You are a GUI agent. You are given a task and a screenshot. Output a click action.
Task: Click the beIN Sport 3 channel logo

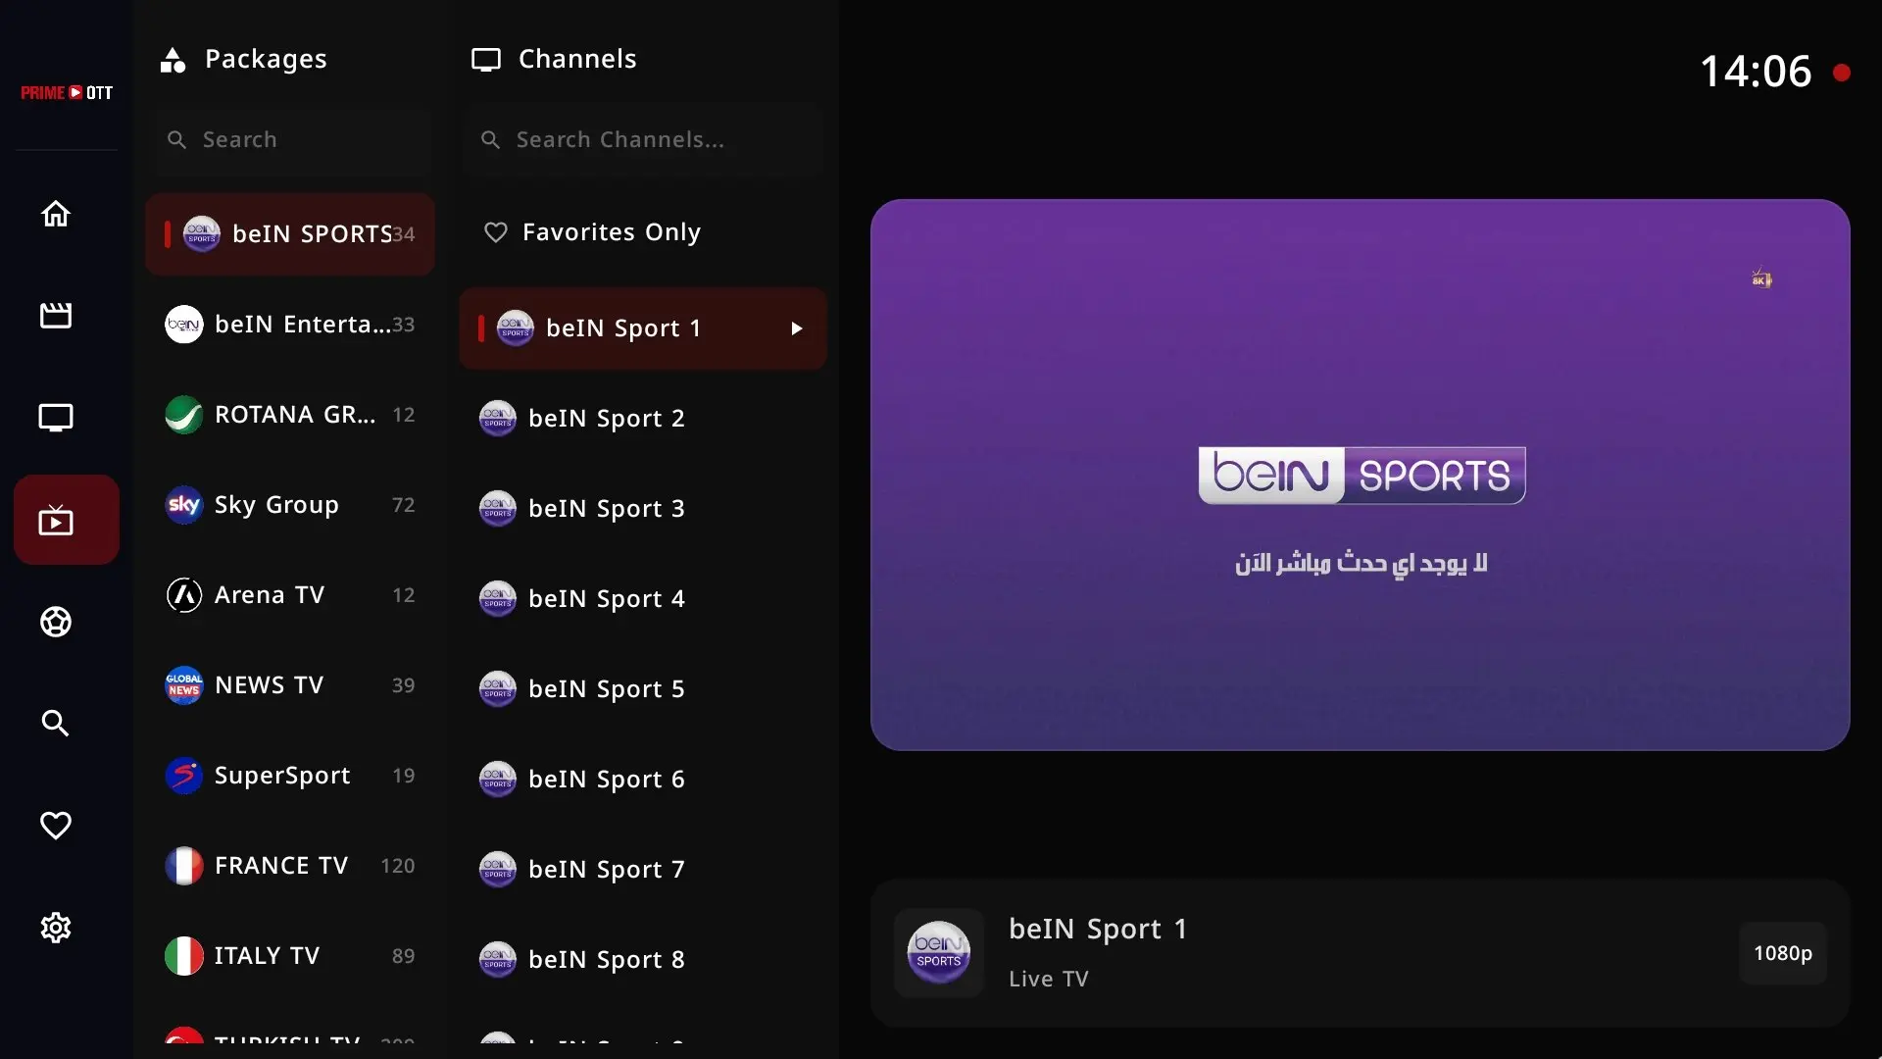coord(498,509)
